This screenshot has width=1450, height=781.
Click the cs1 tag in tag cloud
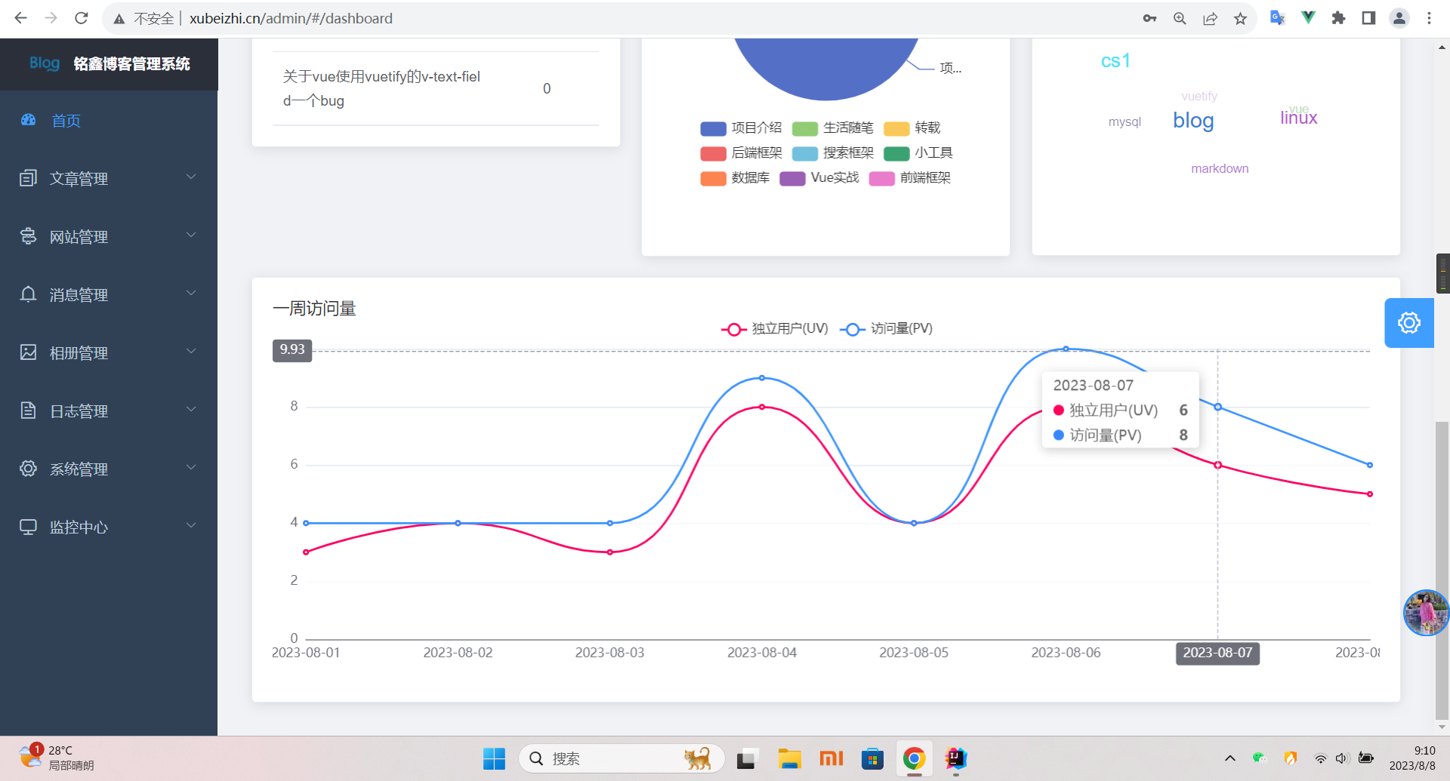(1115, 60)
